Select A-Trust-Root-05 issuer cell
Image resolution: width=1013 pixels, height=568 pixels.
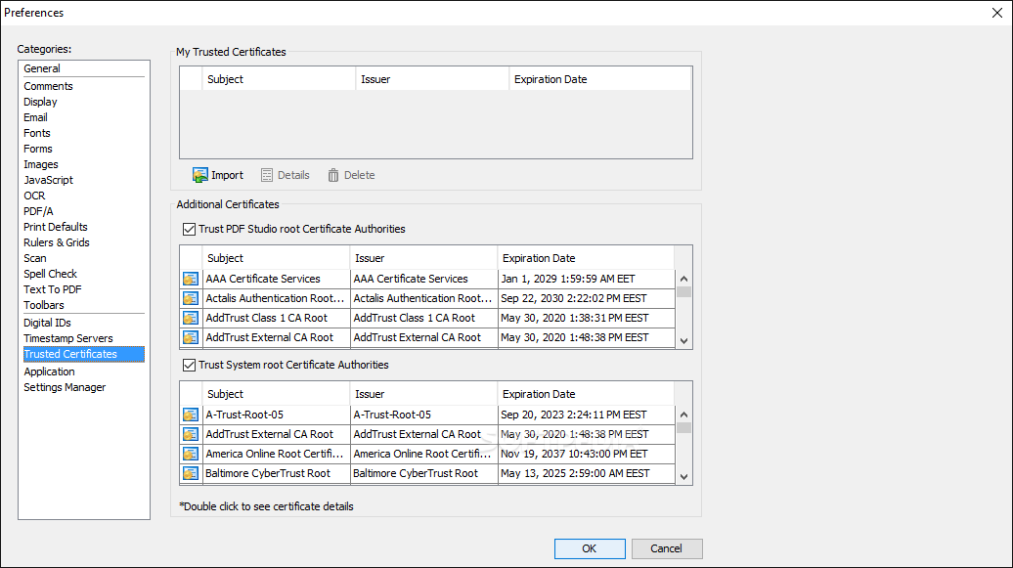(x=423, y=415)
